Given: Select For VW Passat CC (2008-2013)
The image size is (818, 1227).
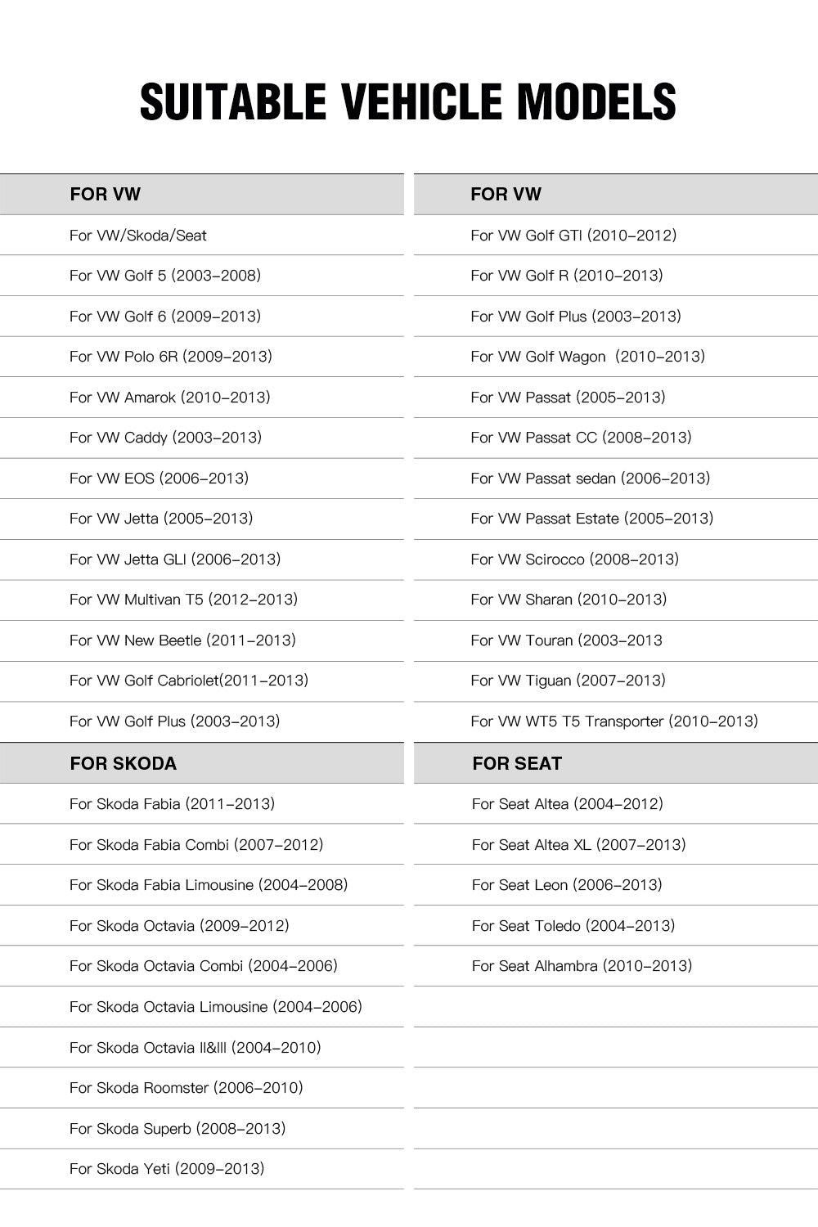Looking at the screenshot, I should (581, 438).
